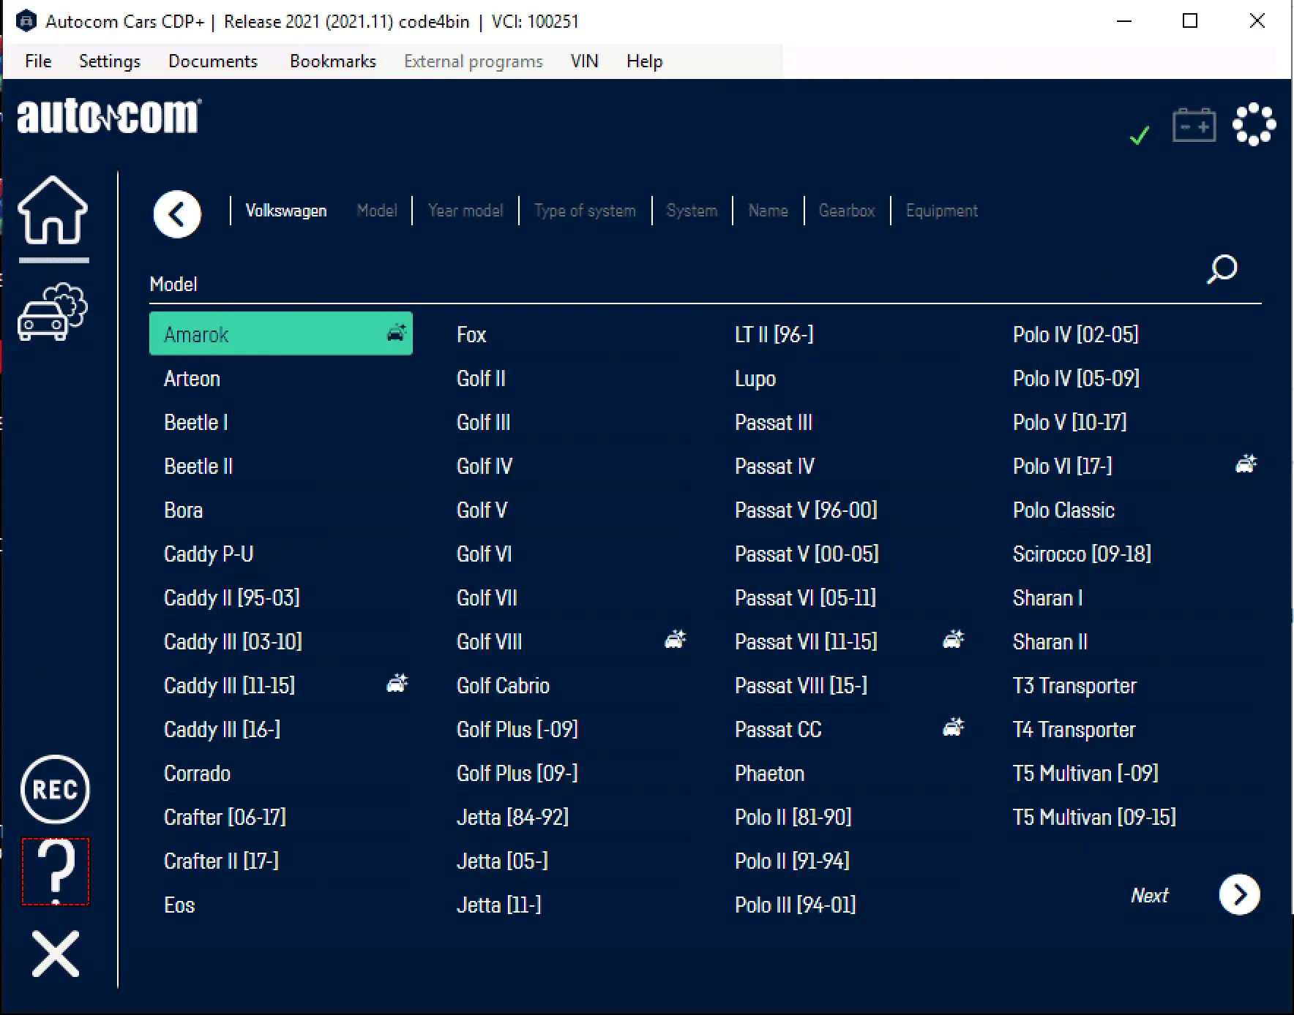Screen dimensions: 1294x1015
Task: Open help question mark icon
Action: (x=56, y=872)
